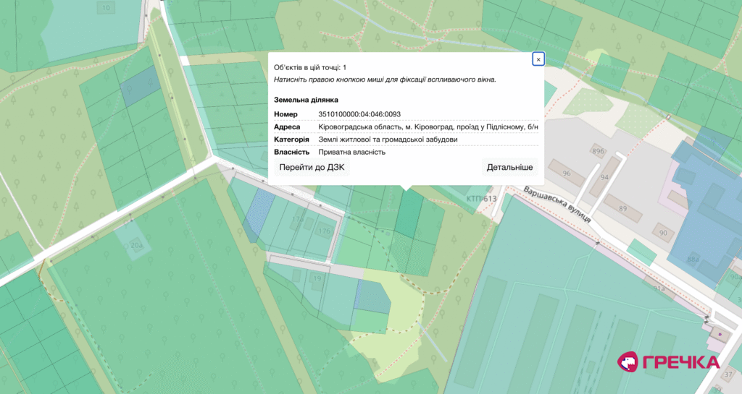This screenshot has height=394, width=742.
Task: Select building 89 on the map
Action: pos(622,208)
